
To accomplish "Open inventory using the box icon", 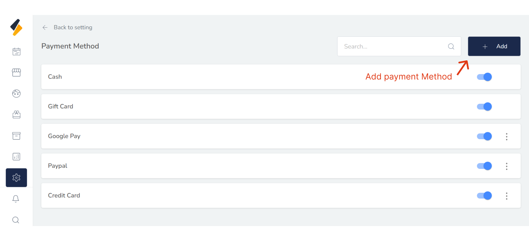I will (16, 136).
